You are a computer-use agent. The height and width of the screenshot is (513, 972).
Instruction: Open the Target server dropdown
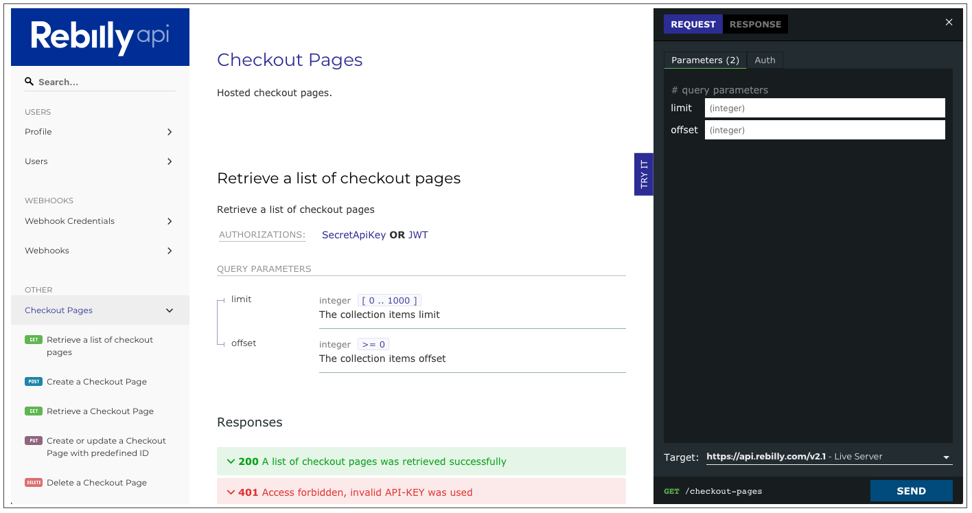829,457
